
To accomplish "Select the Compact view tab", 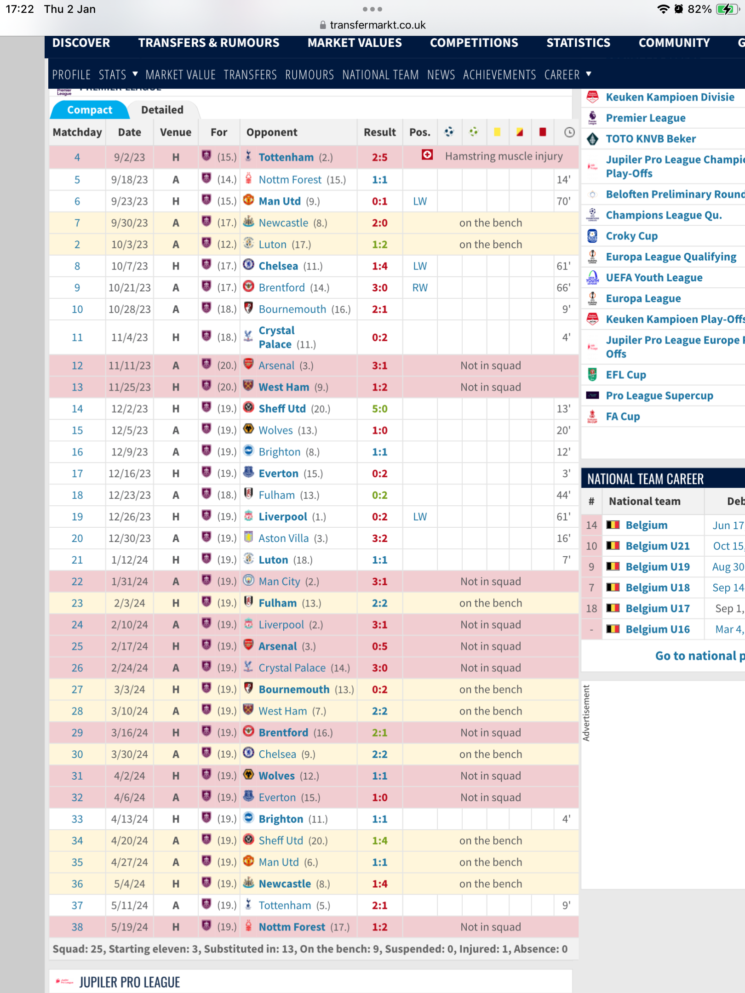I will click(89, 110).
